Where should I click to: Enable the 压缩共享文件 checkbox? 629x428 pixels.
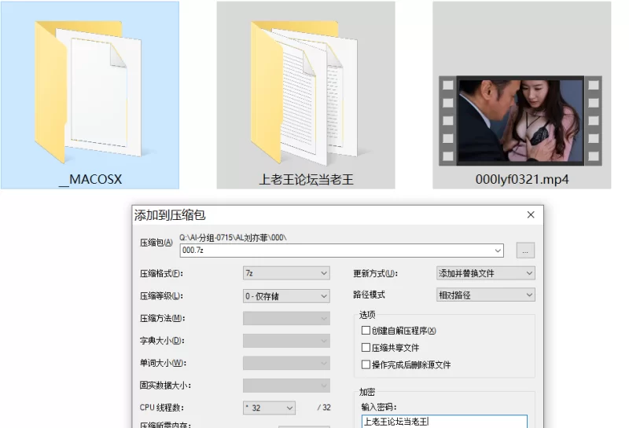pos(366,347)
